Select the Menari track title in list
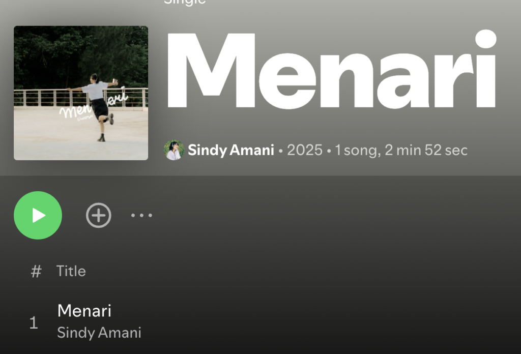This screenshot has height=354, width=521. (84, 311)
